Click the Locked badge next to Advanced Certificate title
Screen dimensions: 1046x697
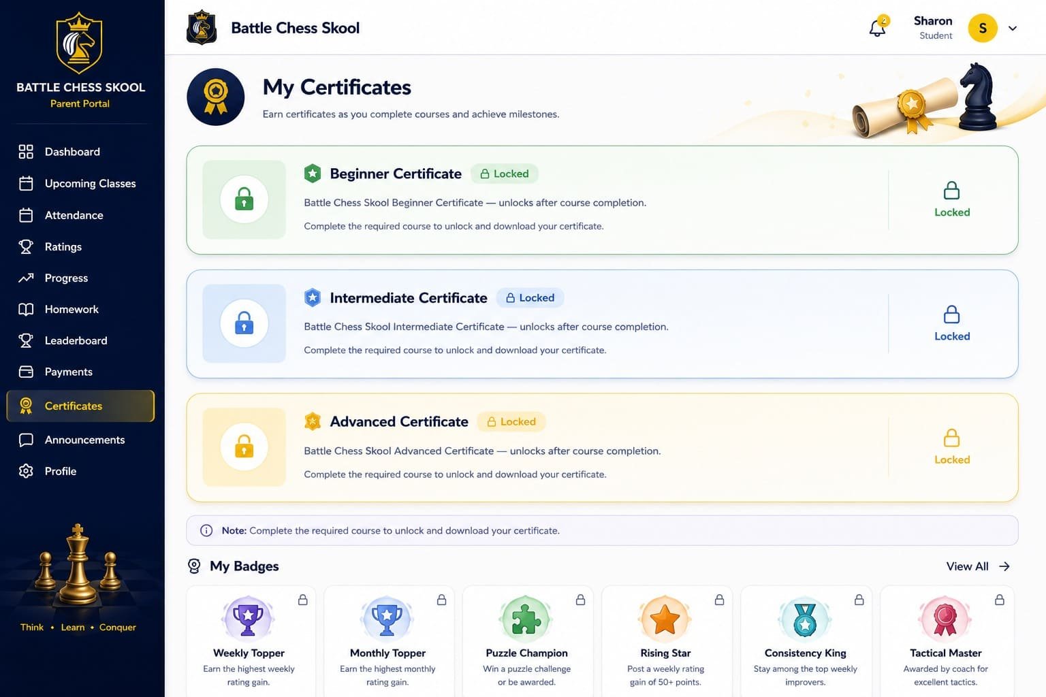point(511,421)
